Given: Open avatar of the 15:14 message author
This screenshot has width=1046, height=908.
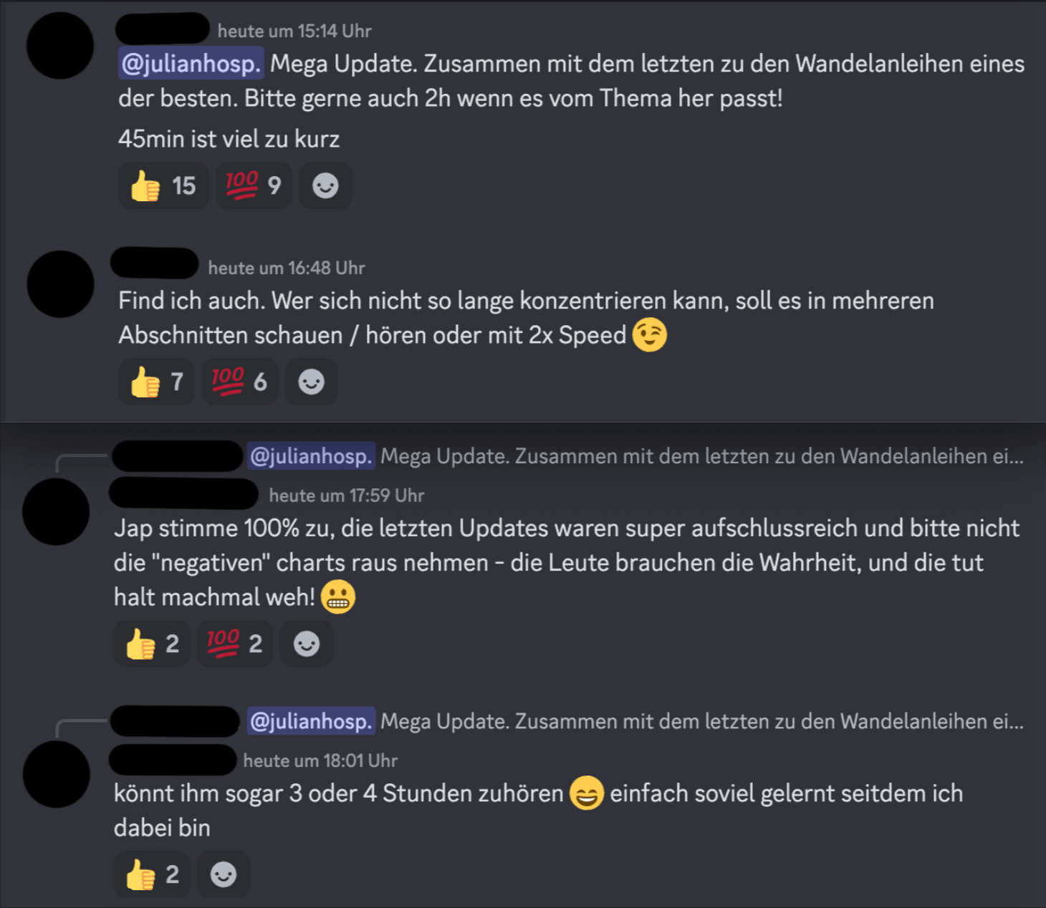Looking at the screenshot, I should coord(60,46).
